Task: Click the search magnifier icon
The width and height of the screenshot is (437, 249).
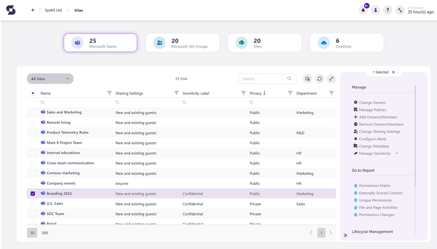Action: (x=290, y=78)
